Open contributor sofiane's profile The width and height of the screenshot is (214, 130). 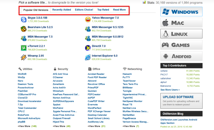[x=164, y=71]
